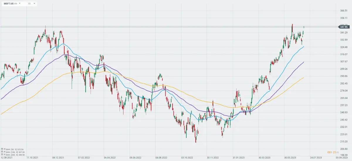Click the 08h 21m candle countdown timer
The height and width of the screenshot is (161, 352).
[x=332, y=152]
